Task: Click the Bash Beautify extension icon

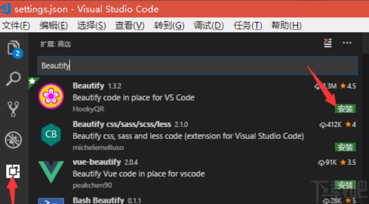Action: pyautogui.click(x=51, y=201)
